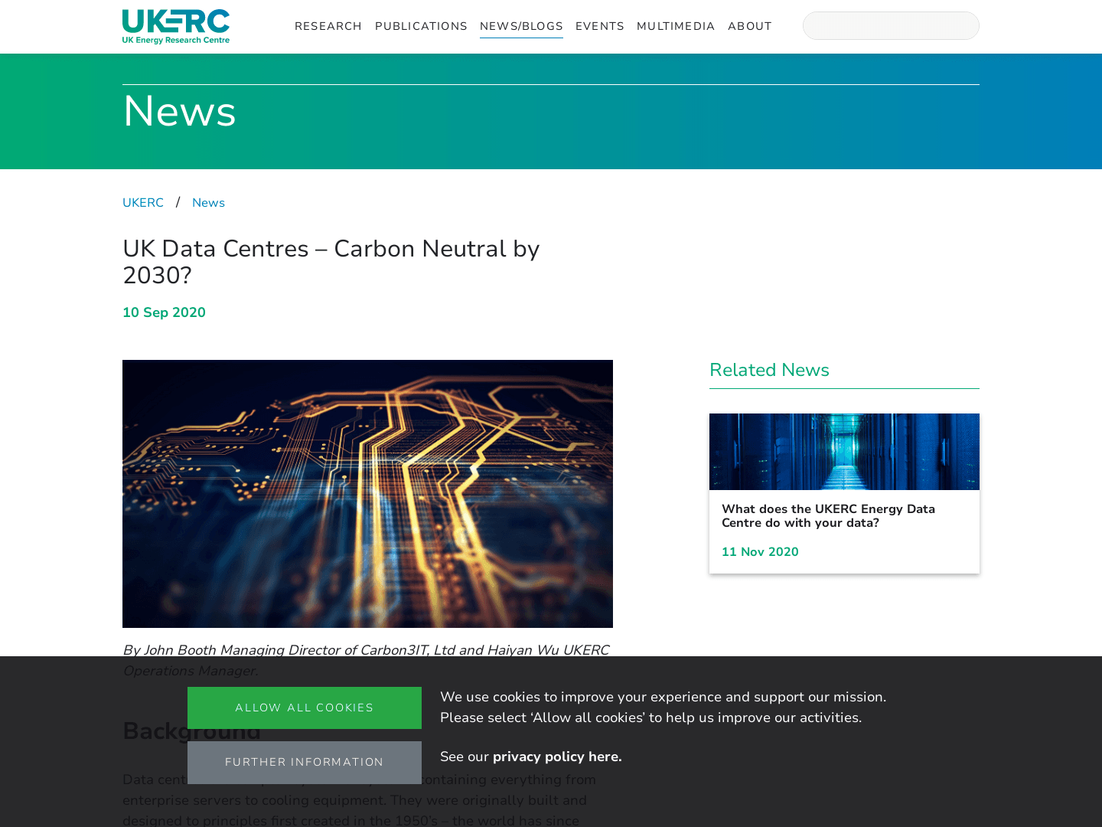Open 'What does the UKERC Energy Data Centre' article

(828, 515)
